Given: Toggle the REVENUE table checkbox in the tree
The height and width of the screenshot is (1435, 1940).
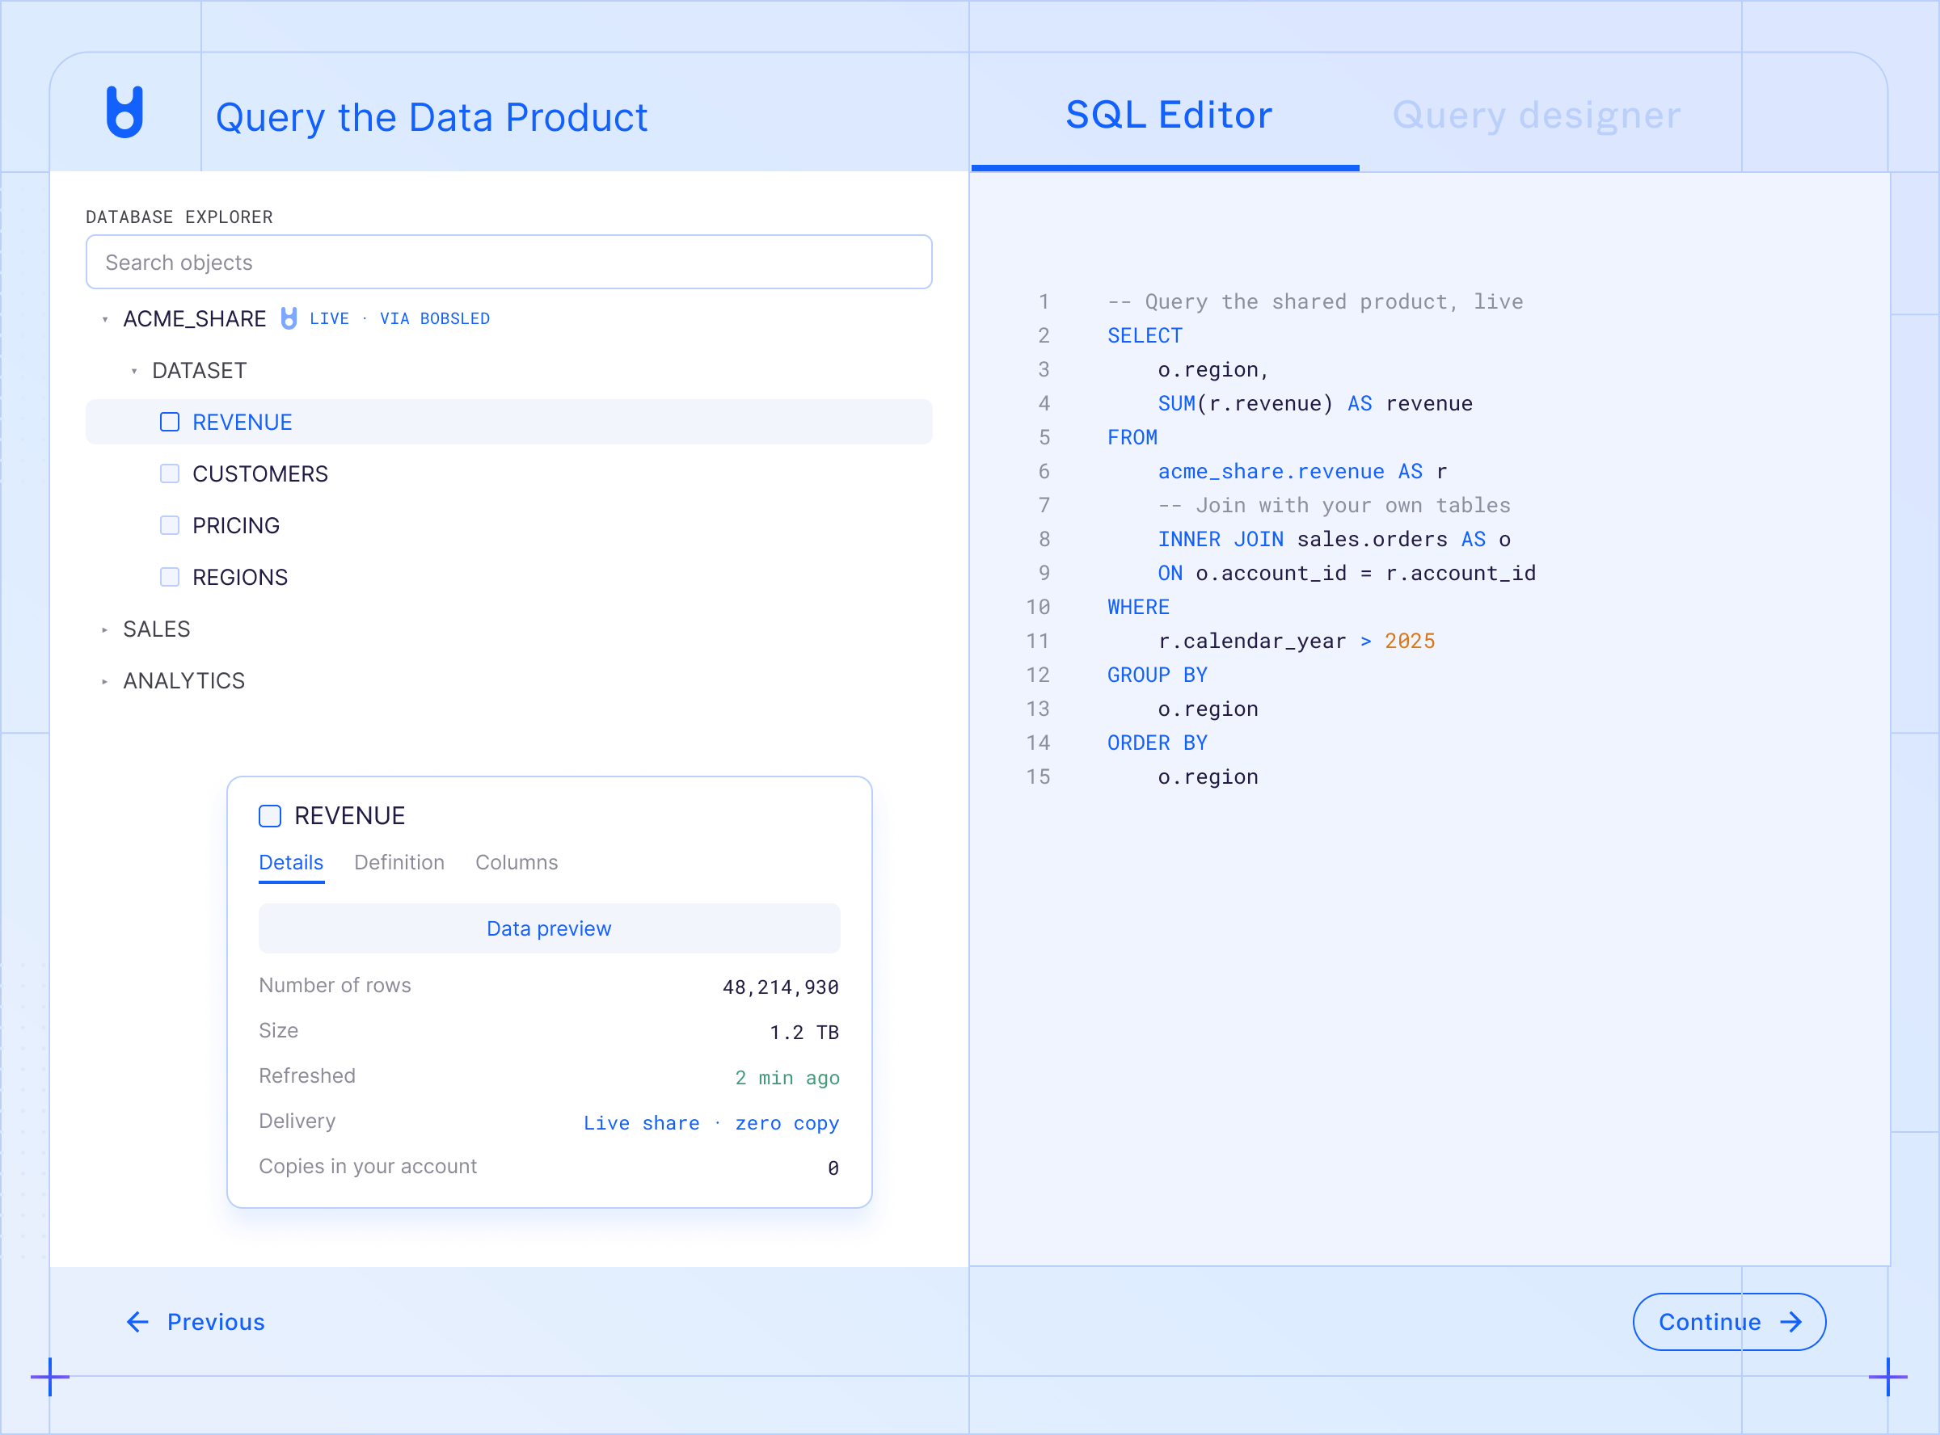Looking at the screenshot, I should (170, 422).
